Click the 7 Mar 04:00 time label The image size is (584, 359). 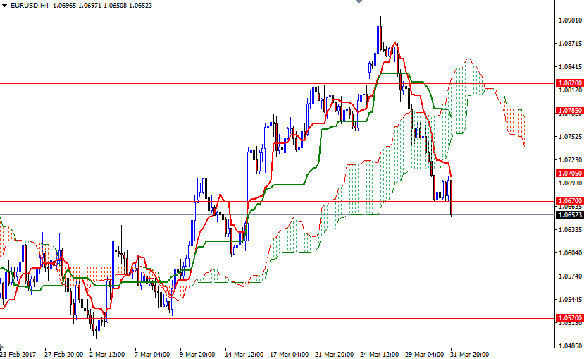point(152,354)
